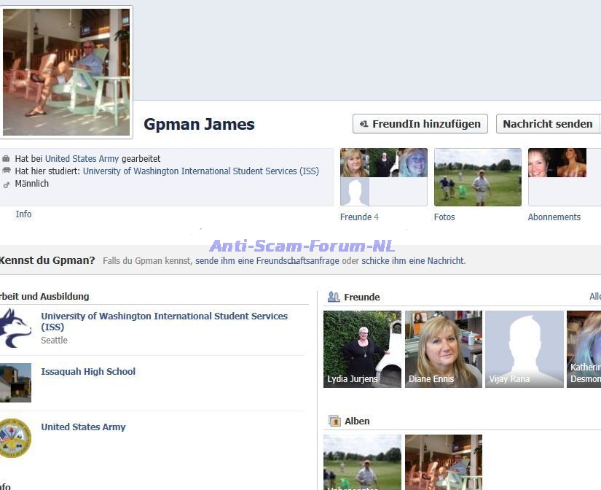The image size is (601, 490).
Task: Open the Info tab
Action: [23, 214]
